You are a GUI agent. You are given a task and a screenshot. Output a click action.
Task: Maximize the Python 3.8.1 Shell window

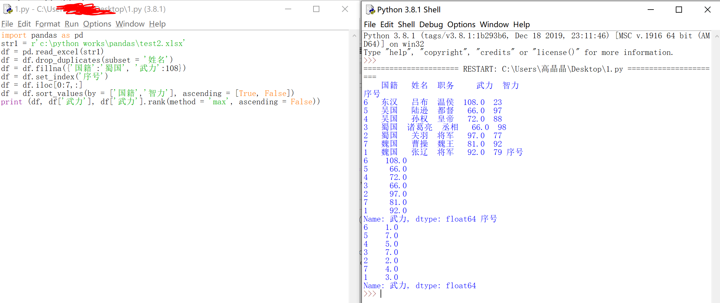point(679,10)
